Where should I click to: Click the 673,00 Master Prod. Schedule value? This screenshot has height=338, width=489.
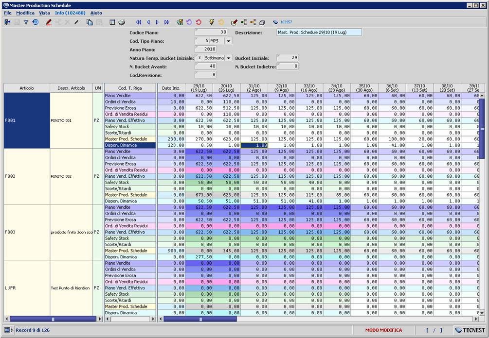199,195
